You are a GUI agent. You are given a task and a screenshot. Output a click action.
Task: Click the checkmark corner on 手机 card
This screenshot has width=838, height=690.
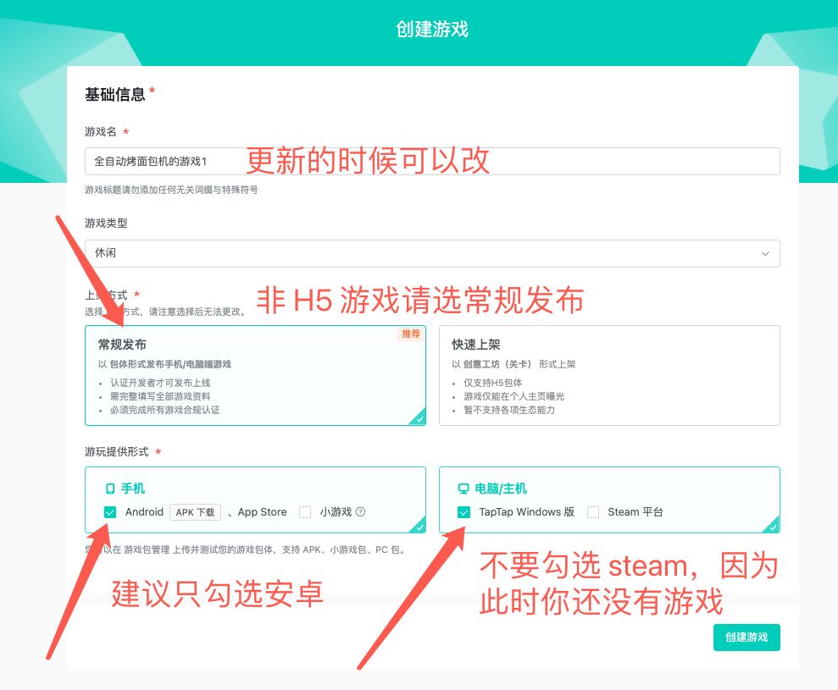pos(419,526)
